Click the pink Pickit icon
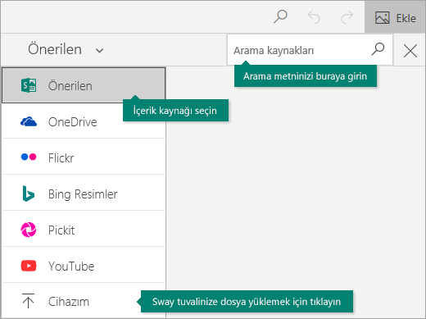 click(x=29, y=230)
